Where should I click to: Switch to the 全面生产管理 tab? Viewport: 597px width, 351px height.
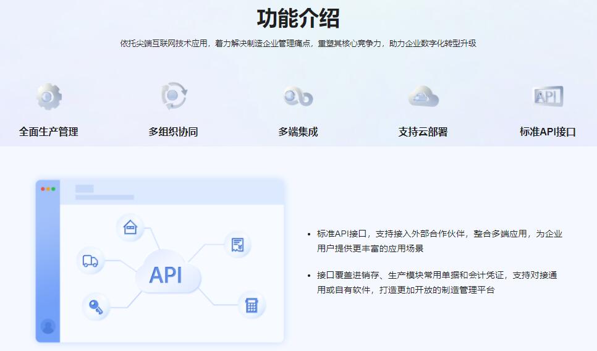(48, 132)
